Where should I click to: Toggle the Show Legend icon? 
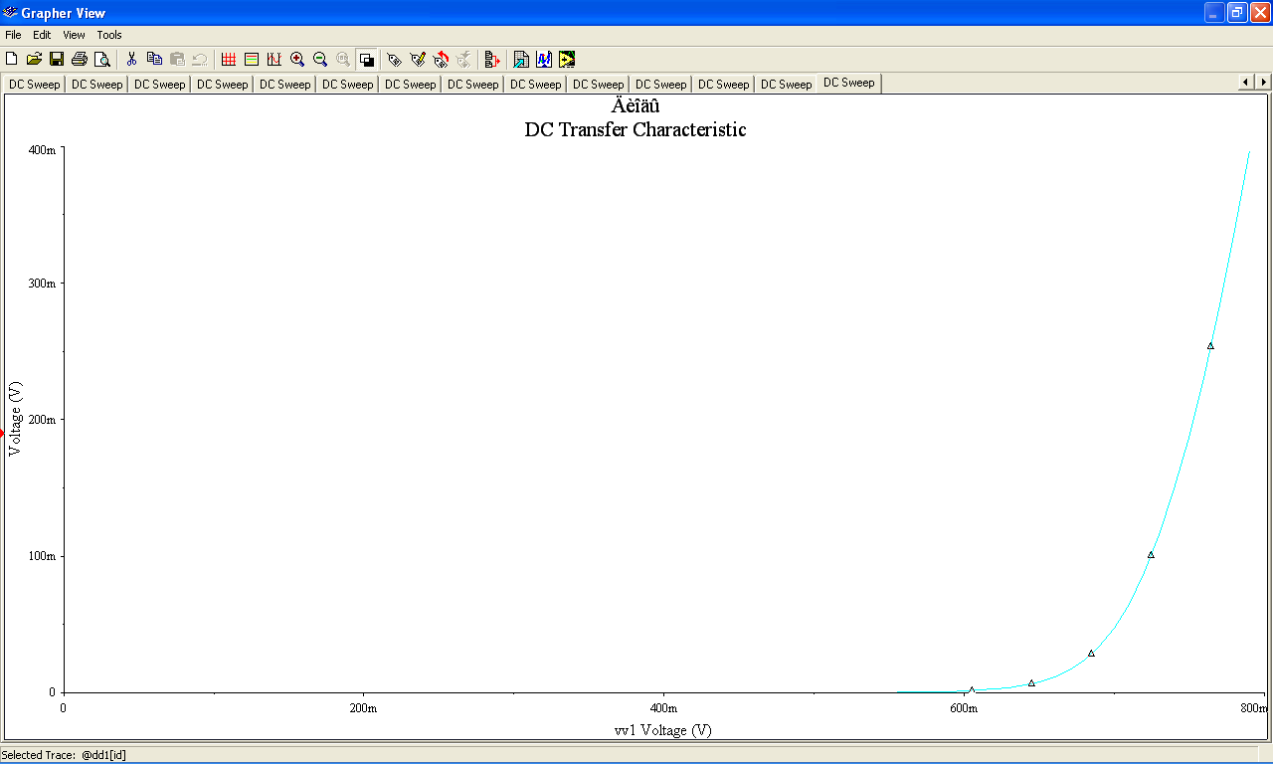[x=252, y=60]
